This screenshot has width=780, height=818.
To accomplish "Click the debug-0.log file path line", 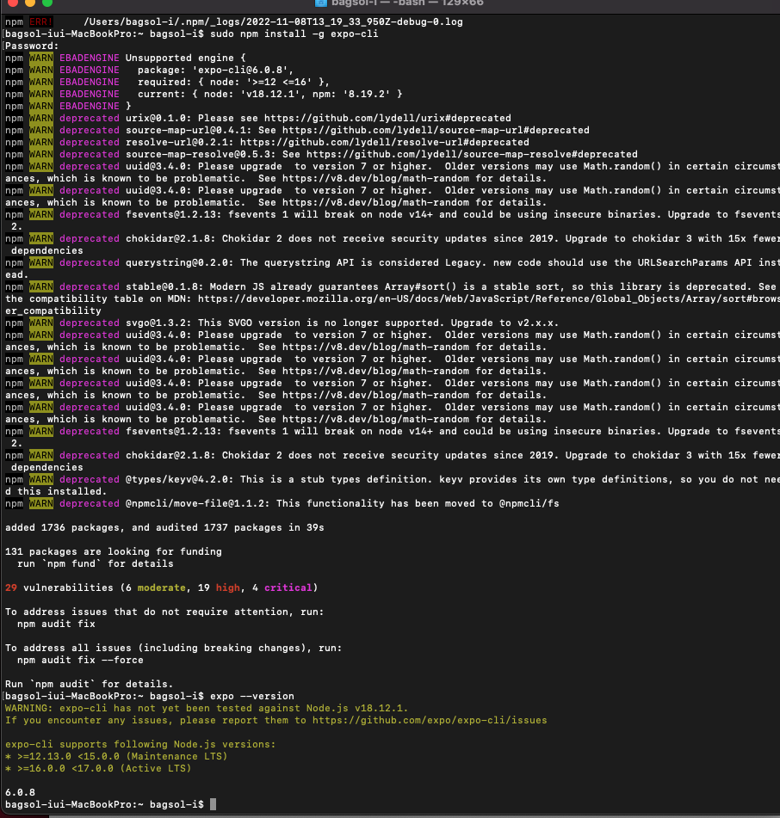I will (273, 22).
